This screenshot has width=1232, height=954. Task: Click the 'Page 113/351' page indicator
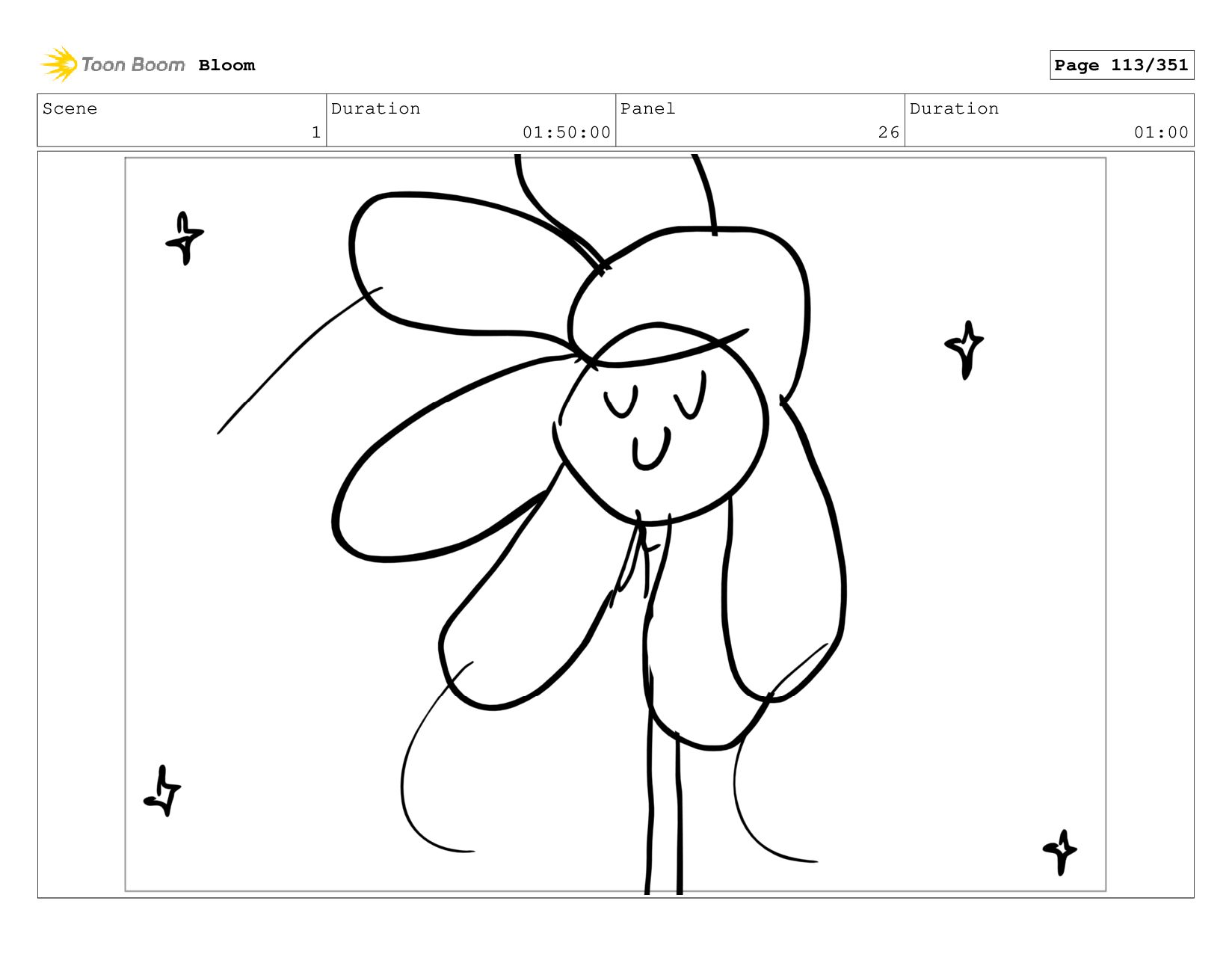pyautogui.click(x=1121, y=65)
